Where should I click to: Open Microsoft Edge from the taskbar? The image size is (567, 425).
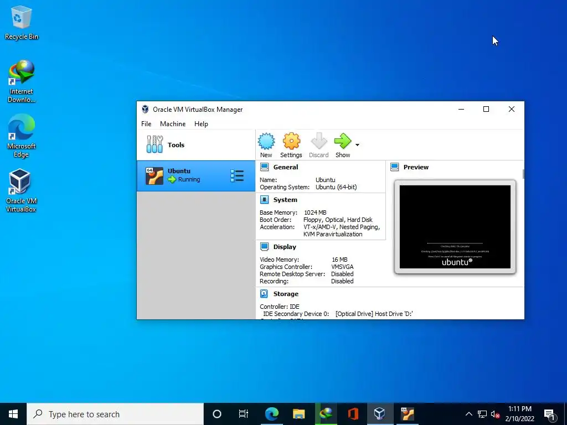(271, 414)
